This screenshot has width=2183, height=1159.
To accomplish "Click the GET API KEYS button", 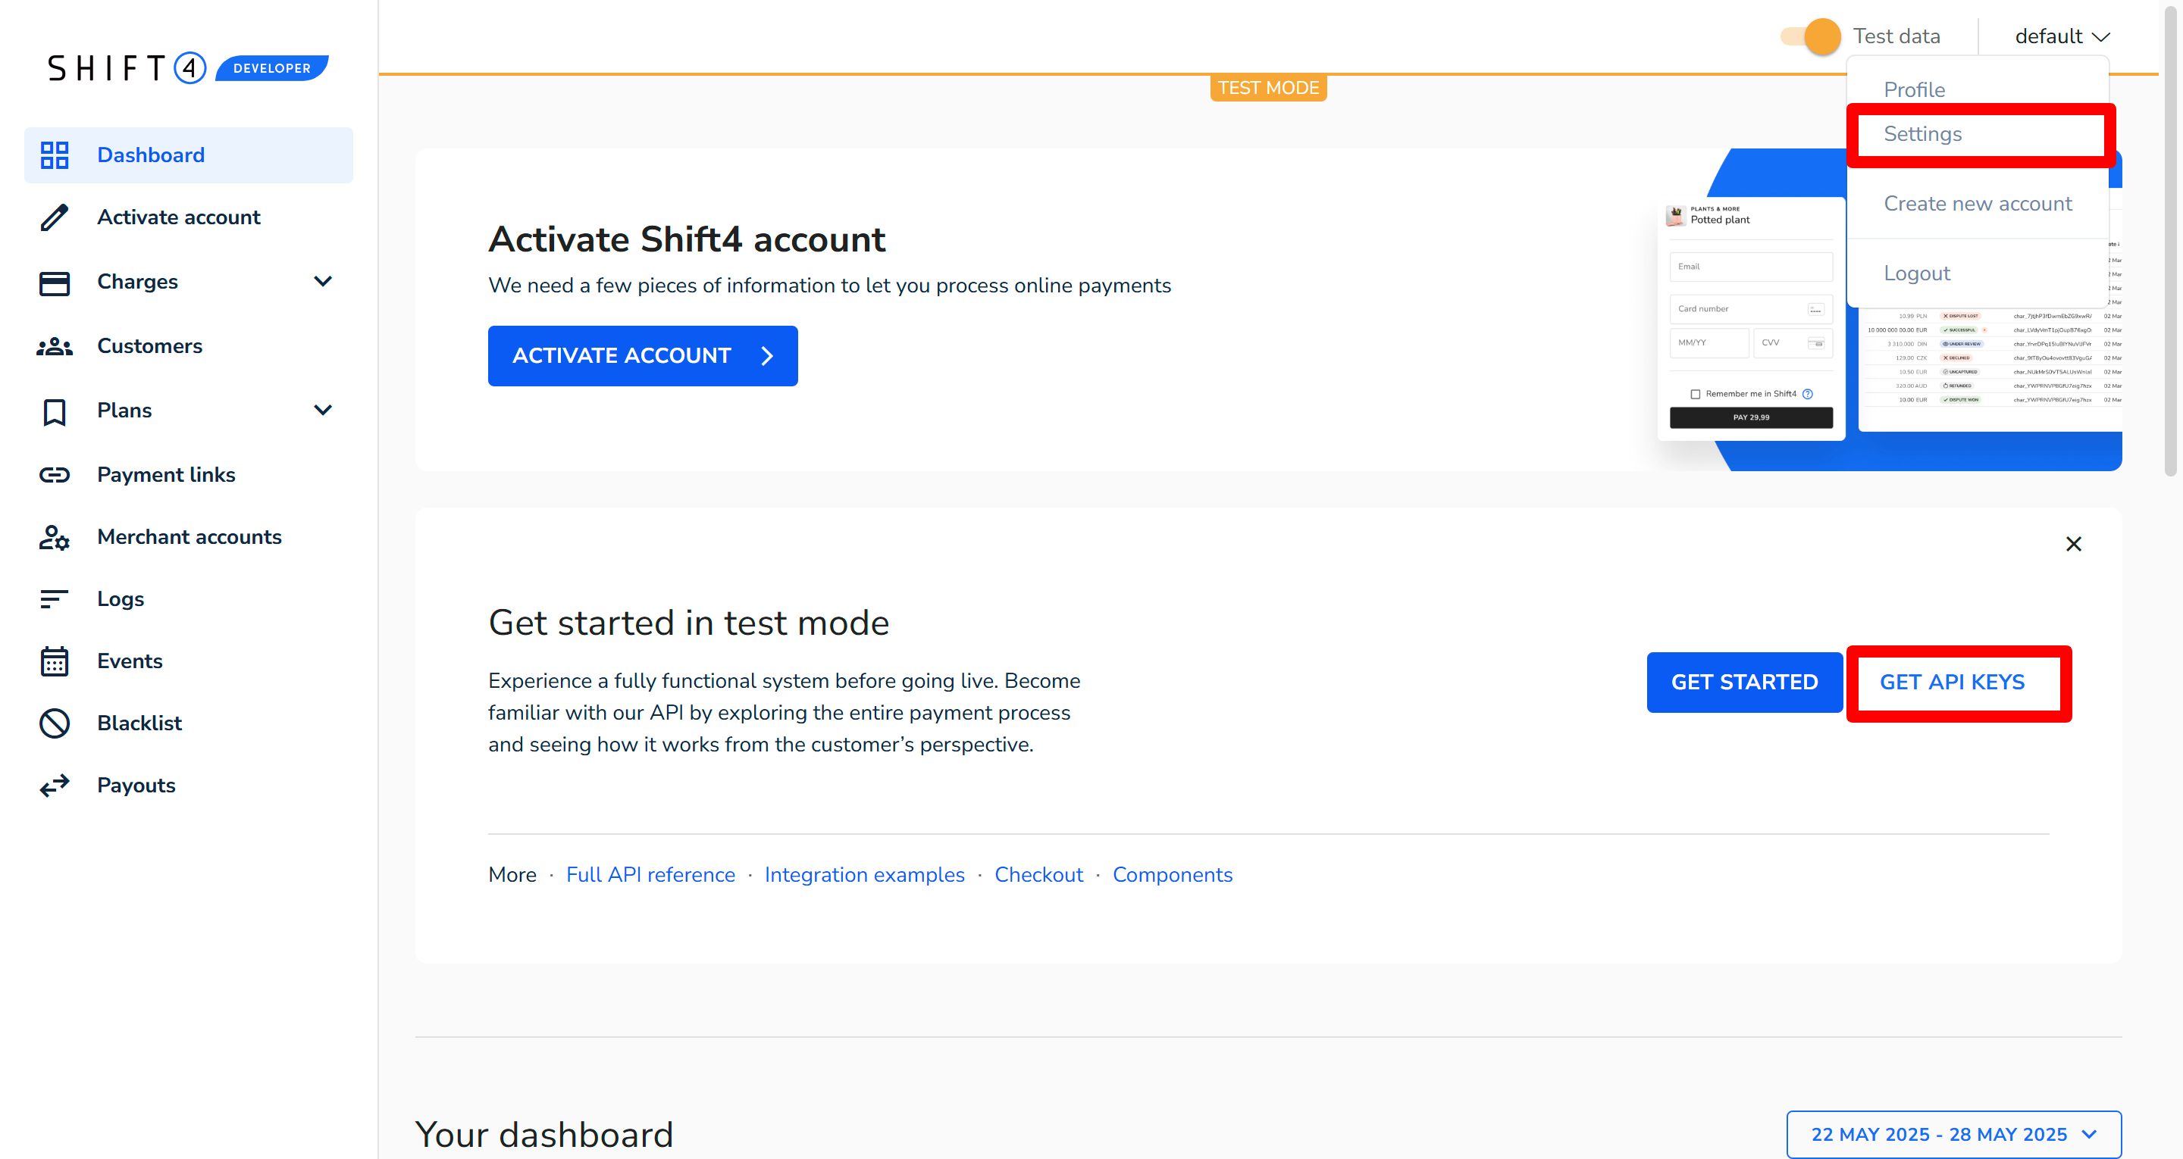I will pos(1952,682).
